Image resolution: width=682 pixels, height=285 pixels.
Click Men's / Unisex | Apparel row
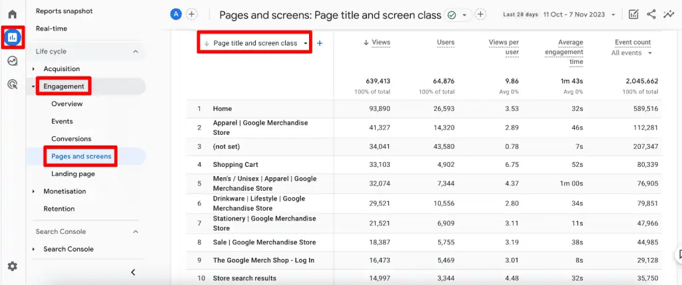click(424, 183)
